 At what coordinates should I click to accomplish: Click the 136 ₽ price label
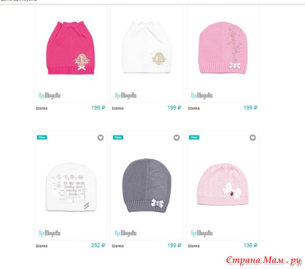click(251, 246)
